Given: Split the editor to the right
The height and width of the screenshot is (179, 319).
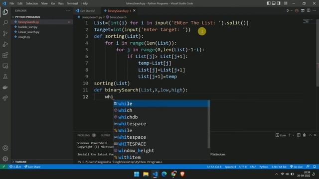Looking at the screenshot, I should click(309, 10).
